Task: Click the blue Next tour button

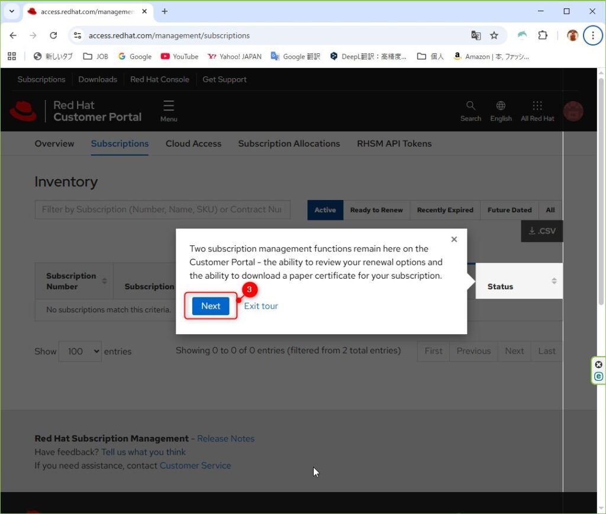Action: (211, 306)
